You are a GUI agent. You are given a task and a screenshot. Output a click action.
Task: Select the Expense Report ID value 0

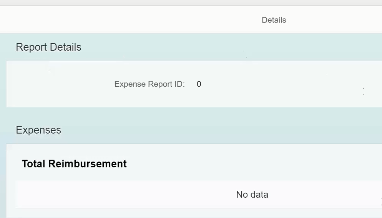199,84
